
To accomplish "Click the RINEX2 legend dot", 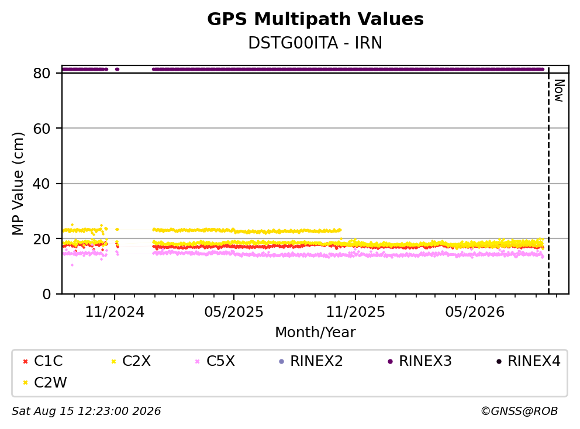I will (x=281, y=361).
